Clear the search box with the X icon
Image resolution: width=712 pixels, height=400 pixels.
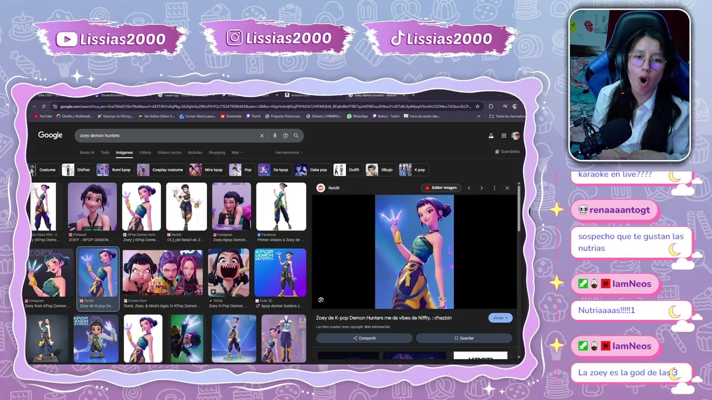click(x=261, y=136)
